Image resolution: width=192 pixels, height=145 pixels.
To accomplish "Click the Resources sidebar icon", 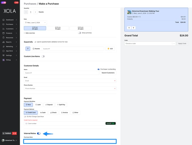I will click(x=3, y=38).
